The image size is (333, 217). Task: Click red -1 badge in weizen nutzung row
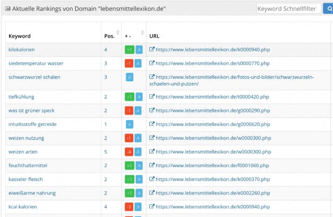pos(129,138)
